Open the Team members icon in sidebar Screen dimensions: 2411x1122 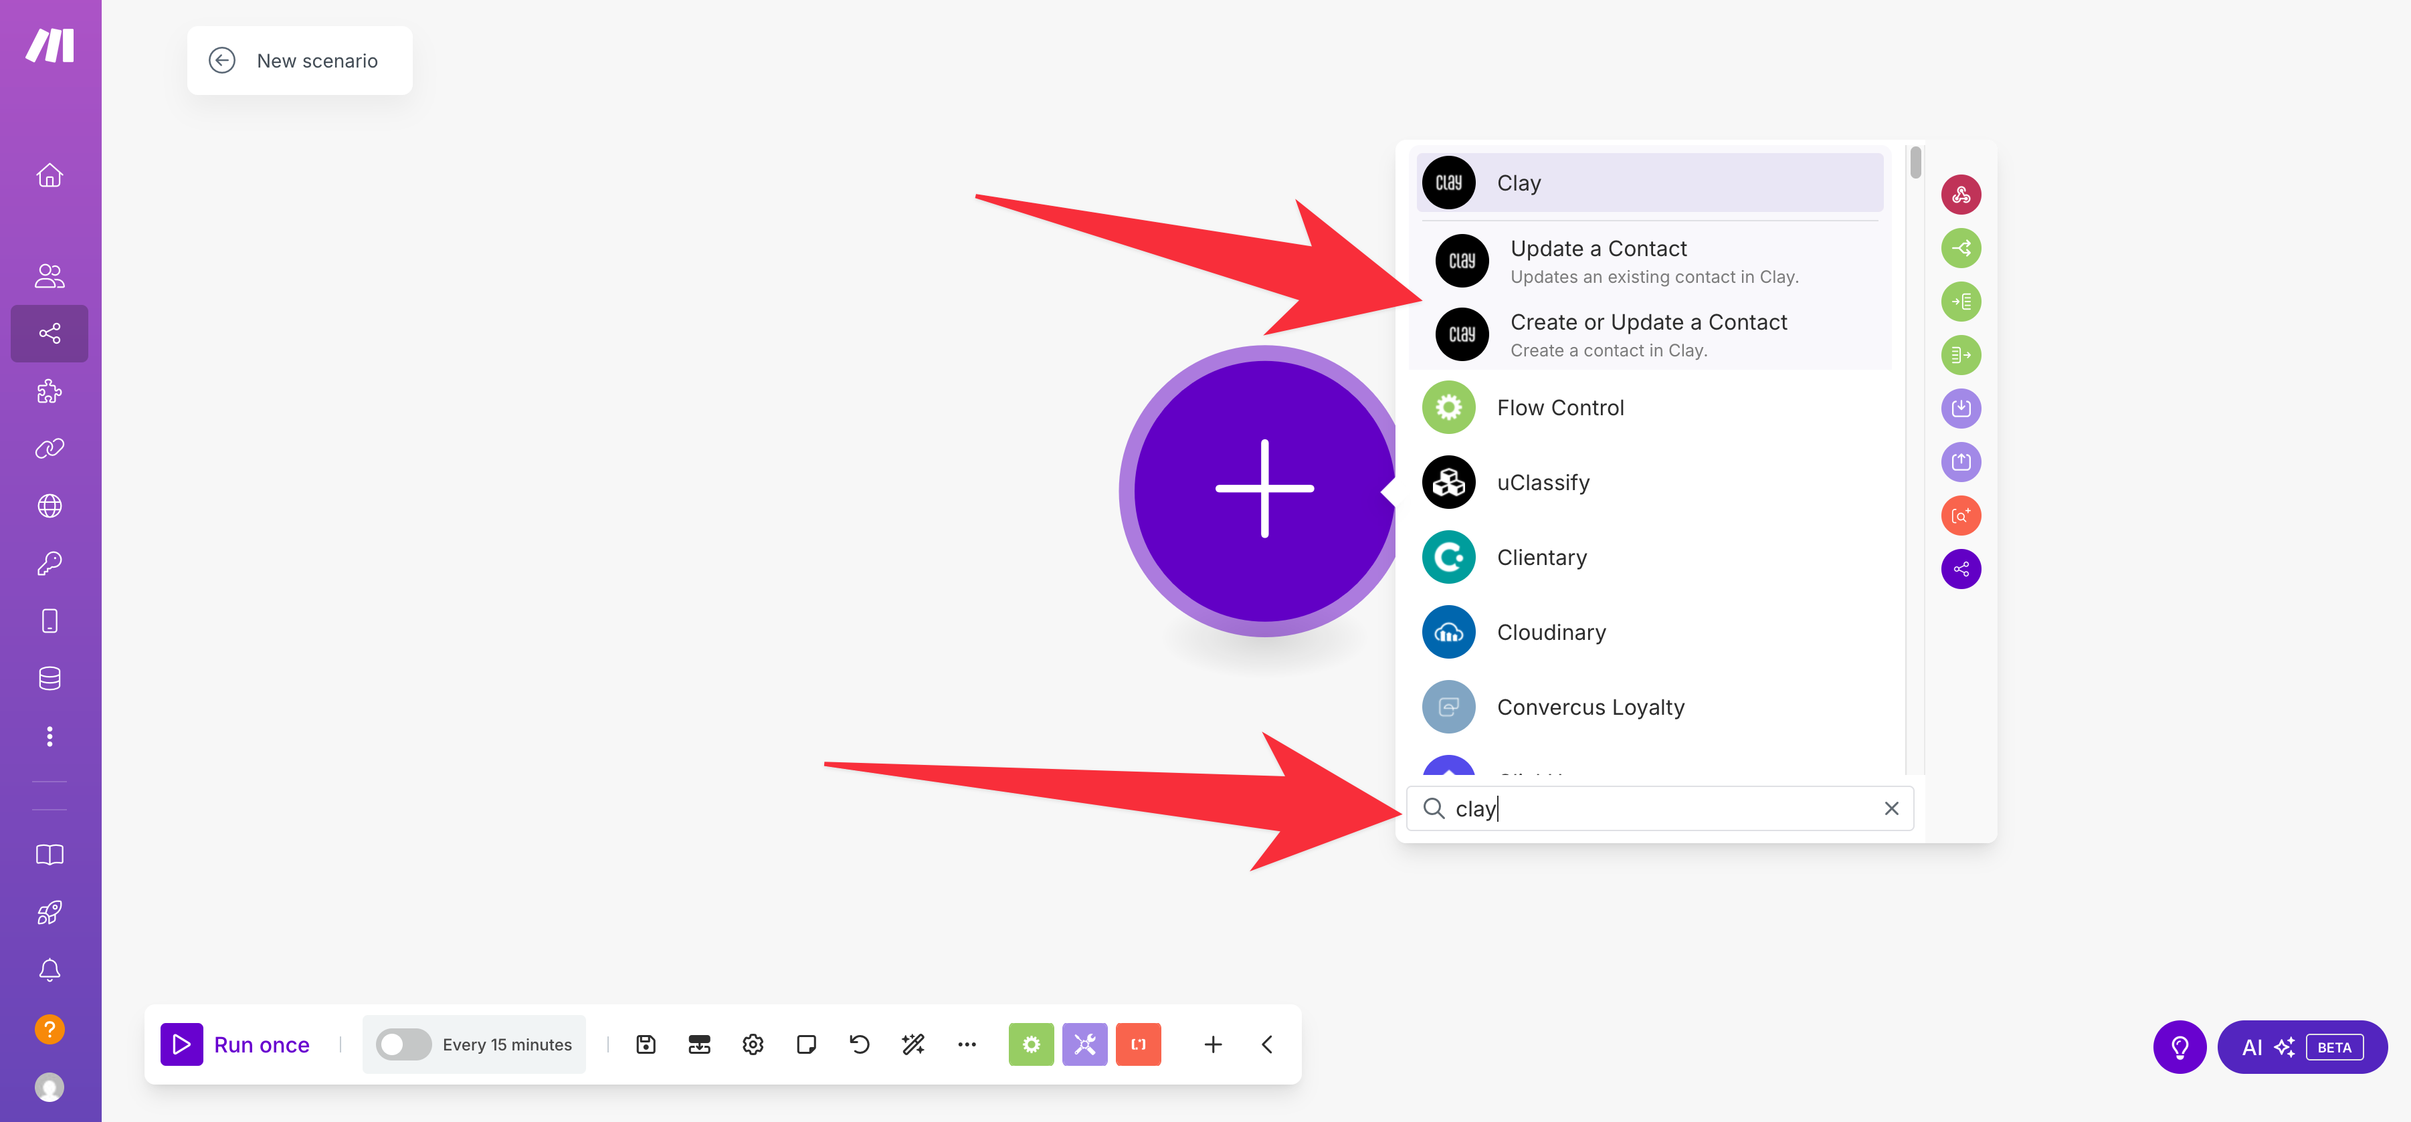tap(50, 275)
